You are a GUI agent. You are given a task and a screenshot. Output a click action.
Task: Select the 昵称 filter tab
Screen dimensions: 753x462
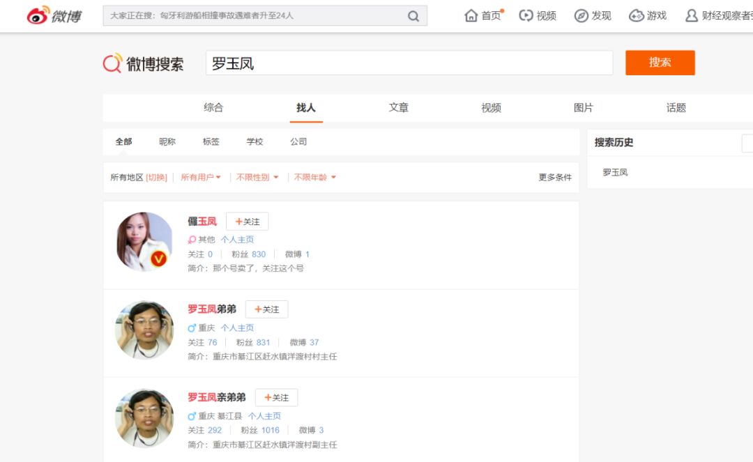tap(167, 141)
